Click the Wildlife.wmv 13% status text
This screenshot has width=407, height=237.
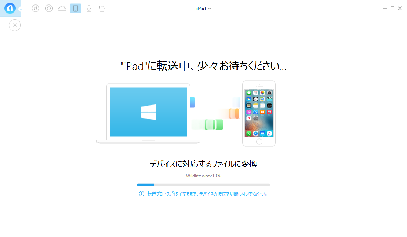[x=203, y=176]
